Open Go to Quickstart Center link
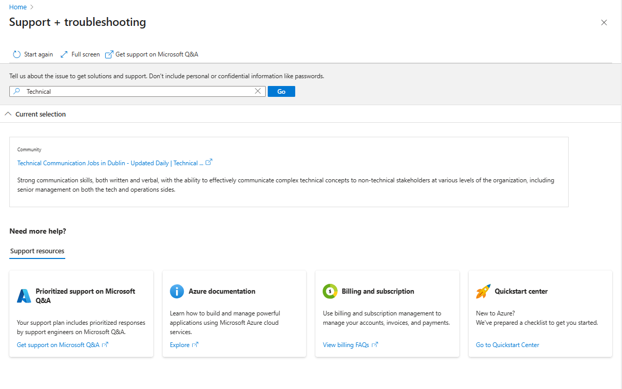The height and width of the screenshot is (389, 622). [508, 345]
